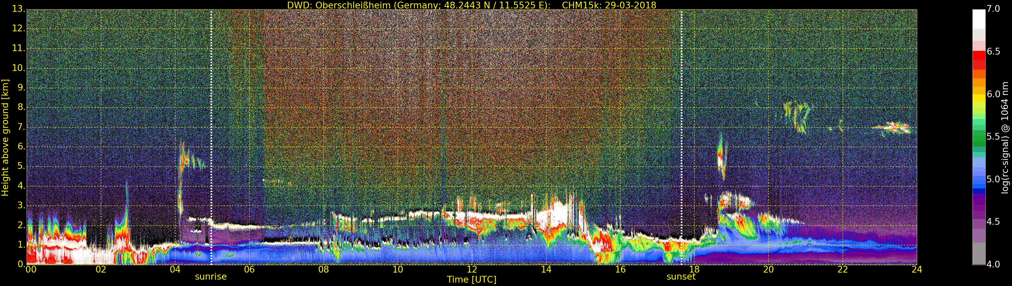The image size is (1012, 286).
Task: Click the 'sunrise' label below the axis
Action: click(x=211, y=277)
